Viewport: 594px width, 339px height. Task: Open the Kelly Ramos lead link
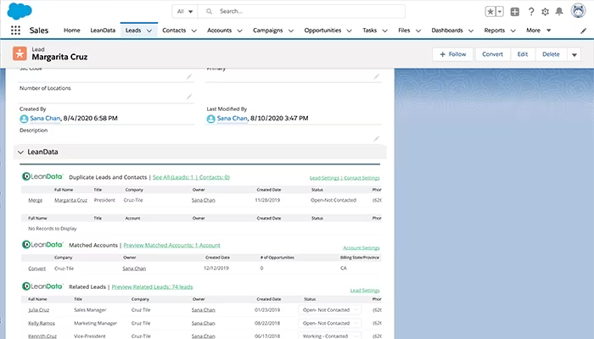[x=42, y=323]
